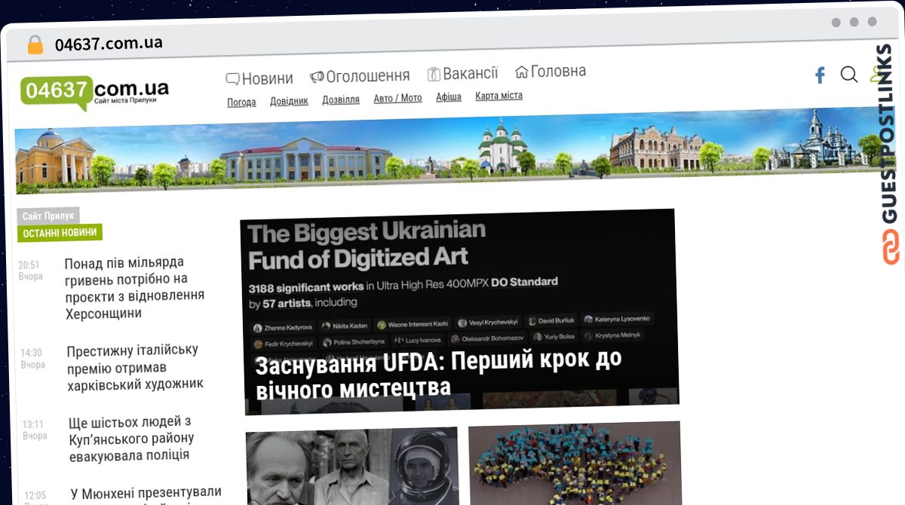The height and width of the screenshot is (505, 905).
Task: Open the crowd-shaped Ukraine map thumbnail
Action: [x=575, y=464]
